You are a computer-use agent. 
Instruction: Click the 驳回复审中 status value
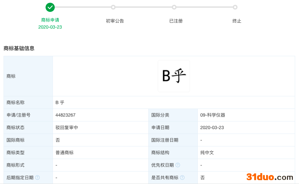click(x=67, y=127)
